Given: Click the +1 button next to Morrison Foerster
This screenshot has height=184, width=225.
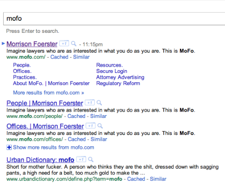Looking at the screenshot, I should click(64, 44).
